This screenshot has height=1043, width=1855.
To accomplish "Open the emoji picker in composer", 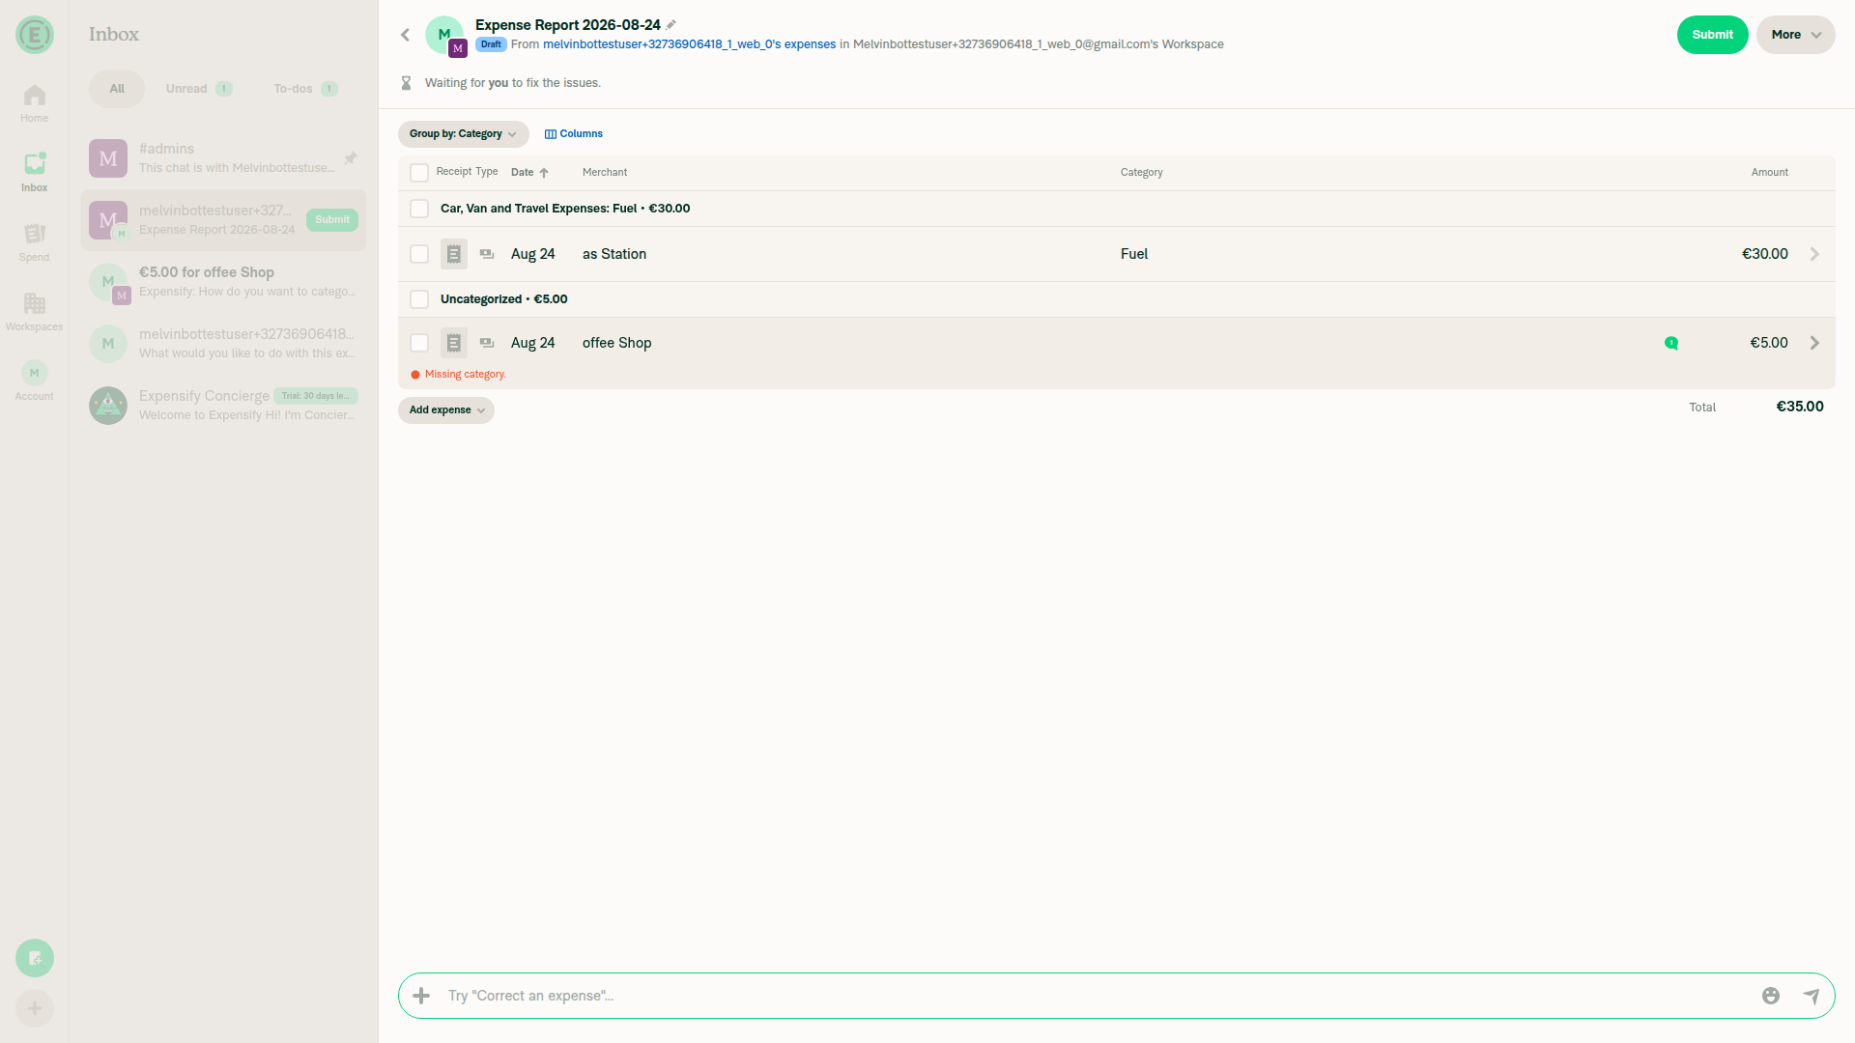I will click(x=1770, y=996).
